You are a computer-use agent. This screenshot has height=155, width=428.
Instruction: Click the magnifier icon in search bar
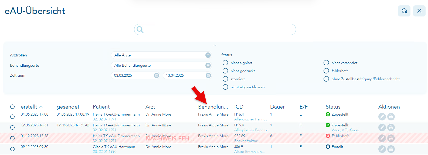[x=140, y=29]
